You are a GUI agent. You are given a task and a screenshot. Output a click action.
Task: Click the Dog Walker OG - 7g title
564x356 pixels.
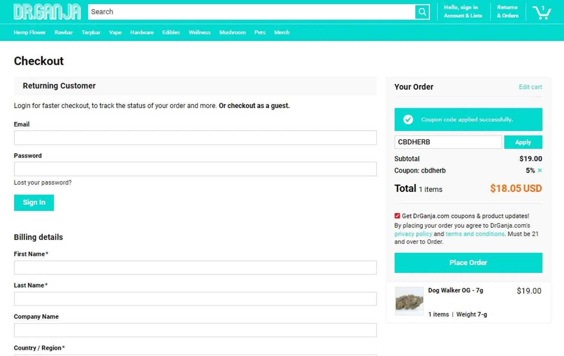click(x=456, y=290)
